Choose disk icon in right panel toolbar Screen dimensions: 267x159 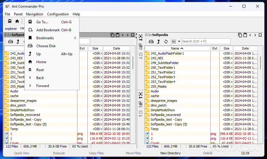[151, 42]
